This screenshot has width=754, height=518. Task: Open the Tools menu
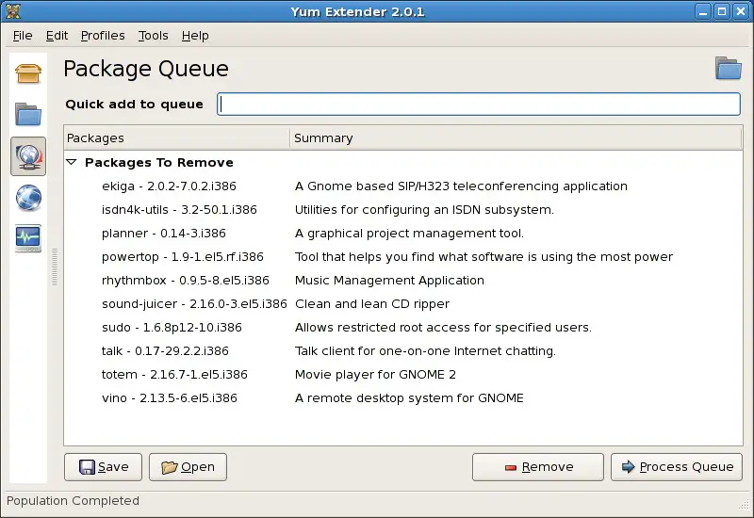(x=154, y=36)
